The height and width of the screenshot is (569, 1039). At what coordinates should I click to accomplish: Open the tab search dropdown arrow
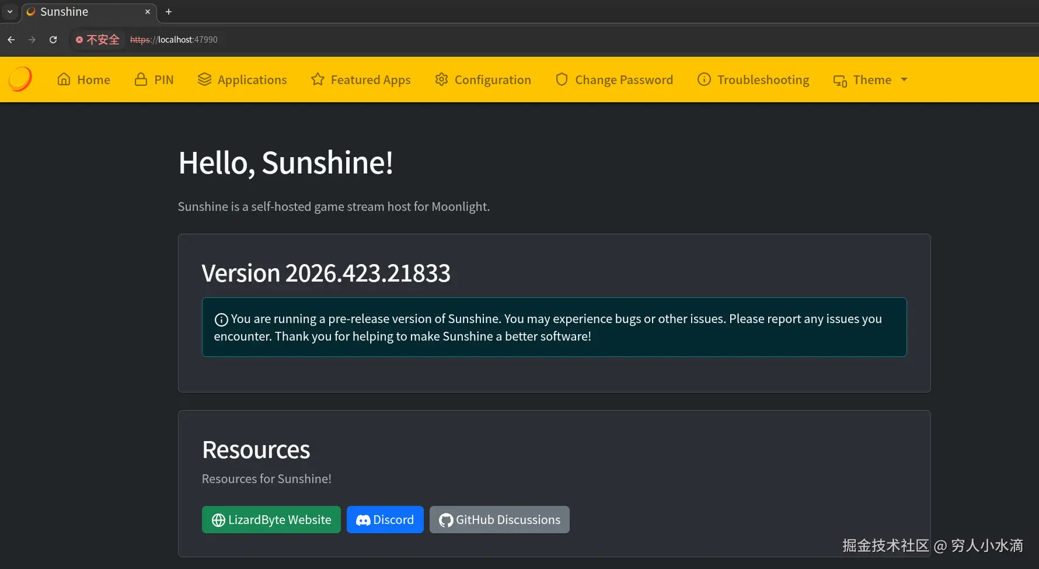coord(10,12)
